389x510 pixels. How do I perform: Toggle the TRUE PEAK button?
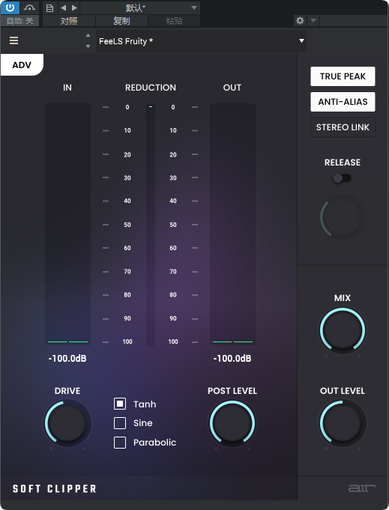343,76
